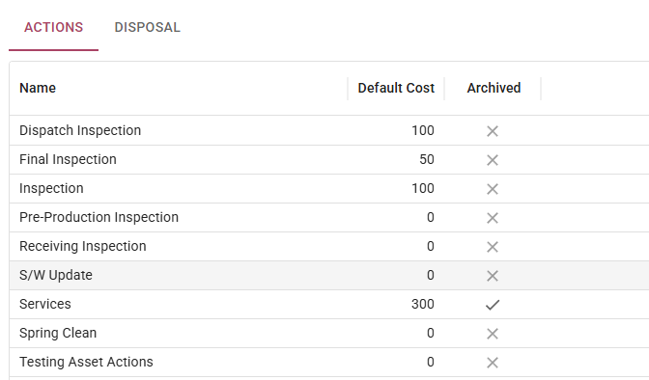Switch to the DISPOSAL tab
Viewport: 649px width, 380px height.
[x=148, y=27]
